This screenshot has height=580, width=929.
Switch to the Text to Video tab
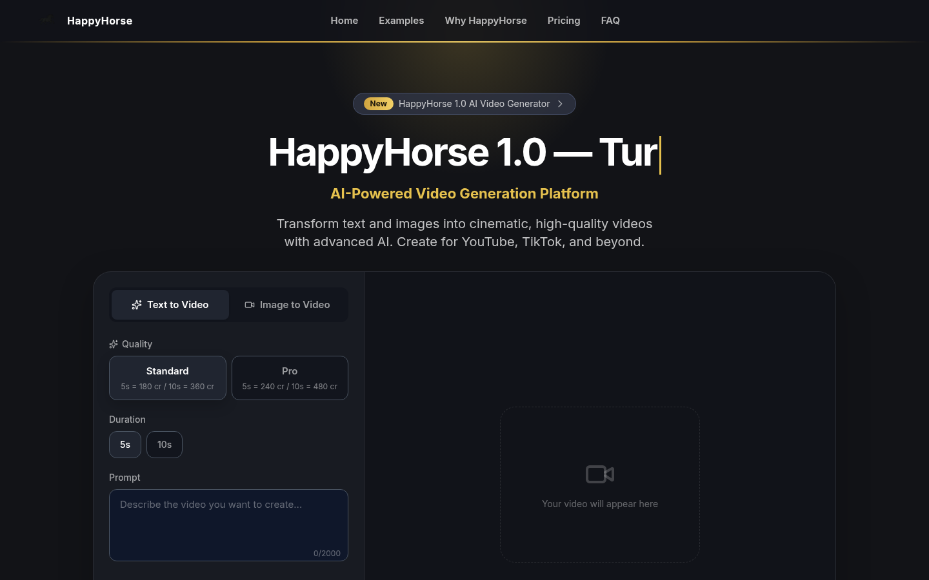click(170, 304)
